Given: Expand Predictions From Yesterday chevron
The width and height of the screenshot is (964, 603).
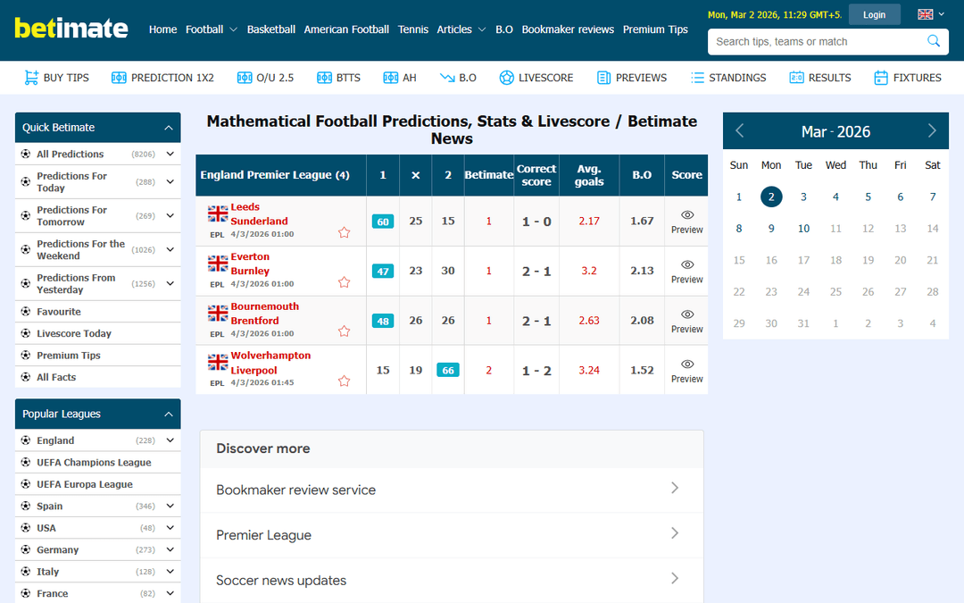Looking at the screenshot, I should point(170,283).
